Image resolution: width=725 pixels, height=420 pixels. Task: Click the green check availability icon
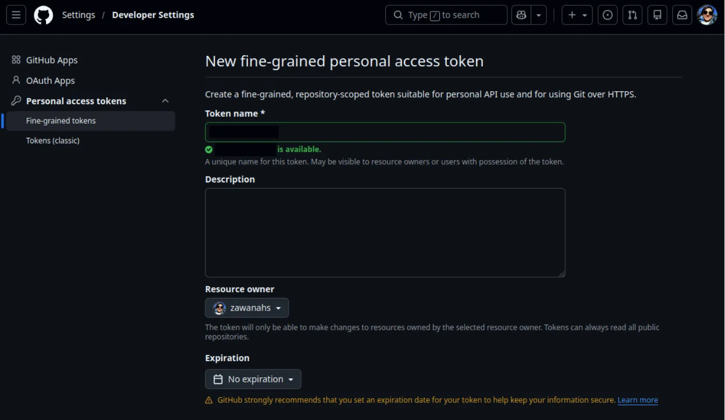point(209,150)
